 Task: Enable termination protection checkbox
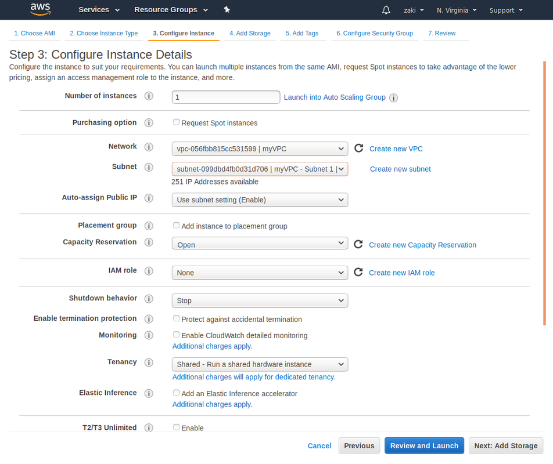(176, 318)
